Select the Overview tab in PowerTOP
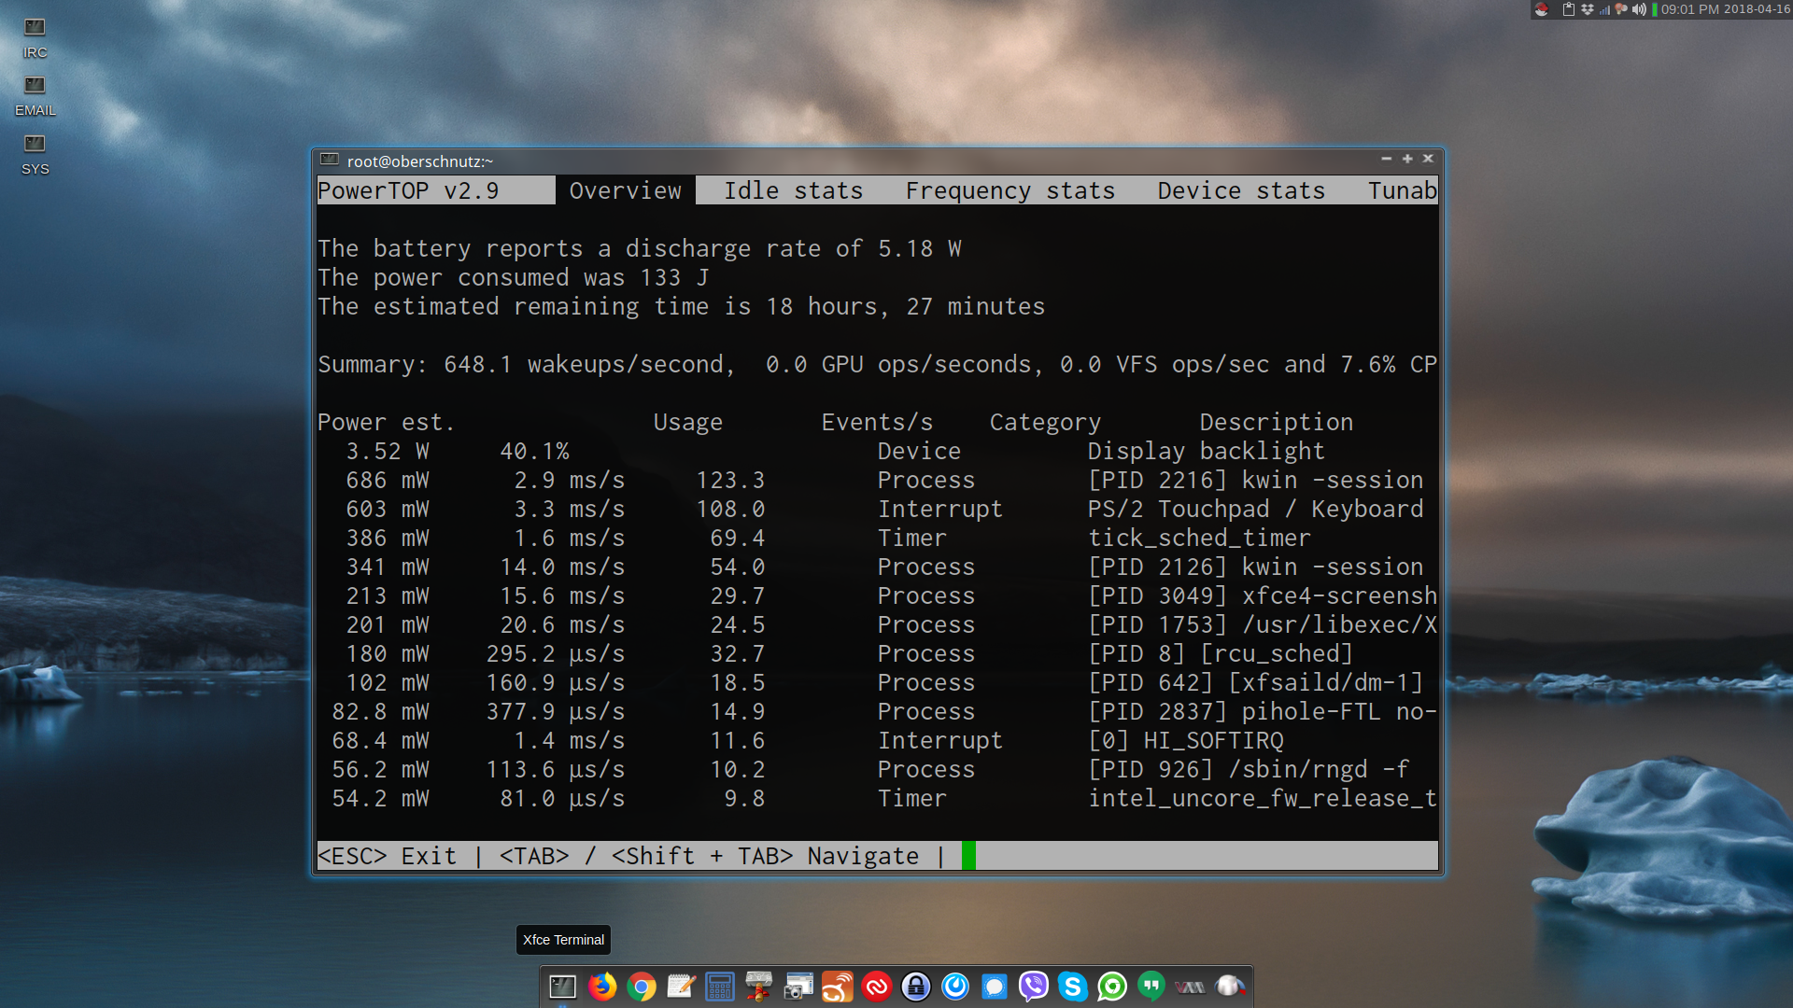The image size is (1793, 1008). [x=625, y=190]
